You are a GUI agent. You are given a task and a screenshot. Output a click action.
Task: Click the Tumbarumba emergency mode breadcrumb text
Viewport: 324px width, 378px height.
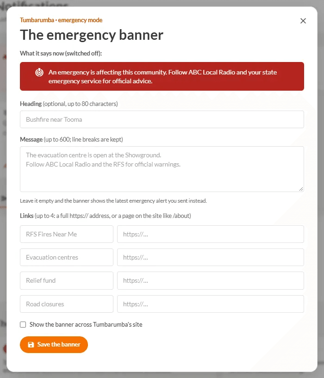pos(61,20)
